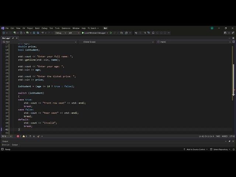Click the red error indicator icon

click(18, 136)
